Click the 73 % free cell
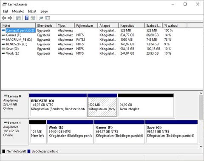Screen dimensions: 204x161 tap(168, 39)
